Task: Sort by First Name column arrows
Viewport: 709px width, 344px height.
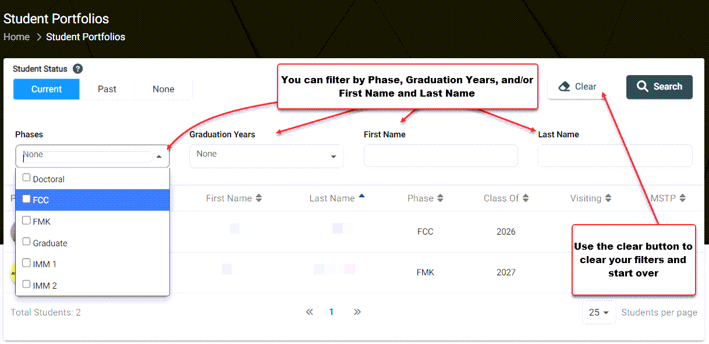Action: [x=259, y=198]
